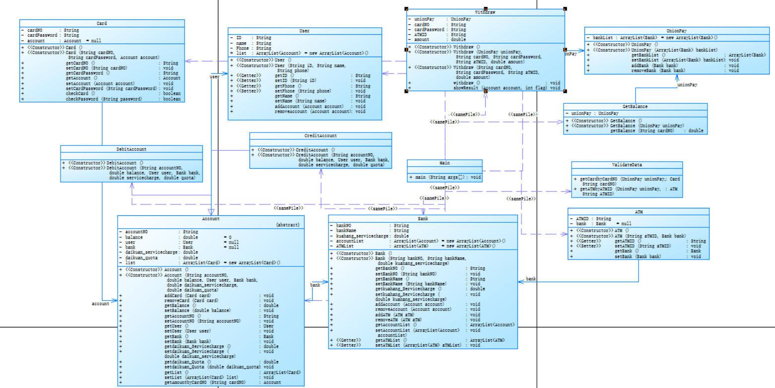Select the Withdraw class title bar
The height and width of the screenshot is (388, 775).
[485, 12]
